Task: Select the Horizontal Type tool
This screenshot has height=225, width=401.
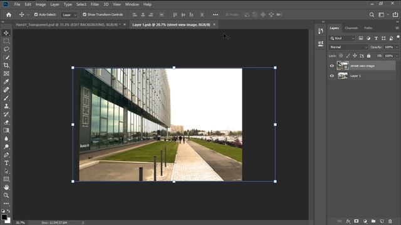Action: [x=6, y=163]
